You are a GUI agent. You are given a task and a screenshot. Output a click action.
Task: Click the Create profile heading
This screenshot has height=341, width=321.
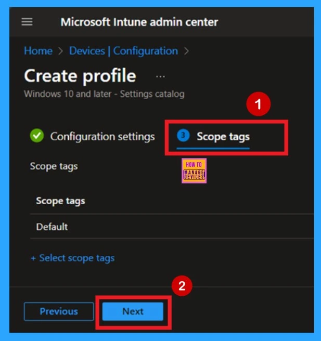point(80,76)
